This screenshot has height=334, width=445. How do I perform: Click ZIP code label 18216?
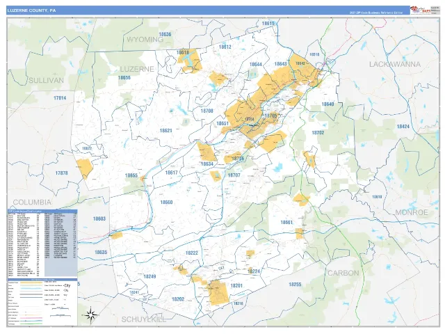click(238, 303)
